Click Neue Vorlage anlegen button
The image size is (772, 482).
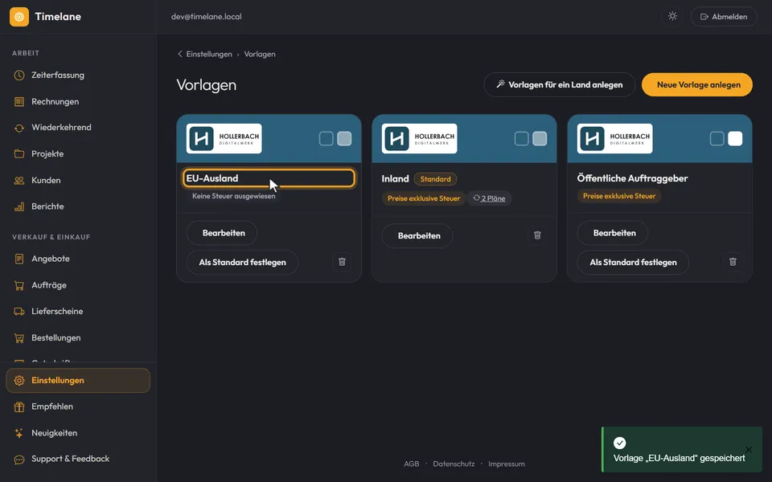point(696,84)
